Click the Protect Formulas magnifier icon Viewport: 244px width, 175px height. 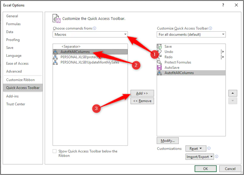coord(159,62)
